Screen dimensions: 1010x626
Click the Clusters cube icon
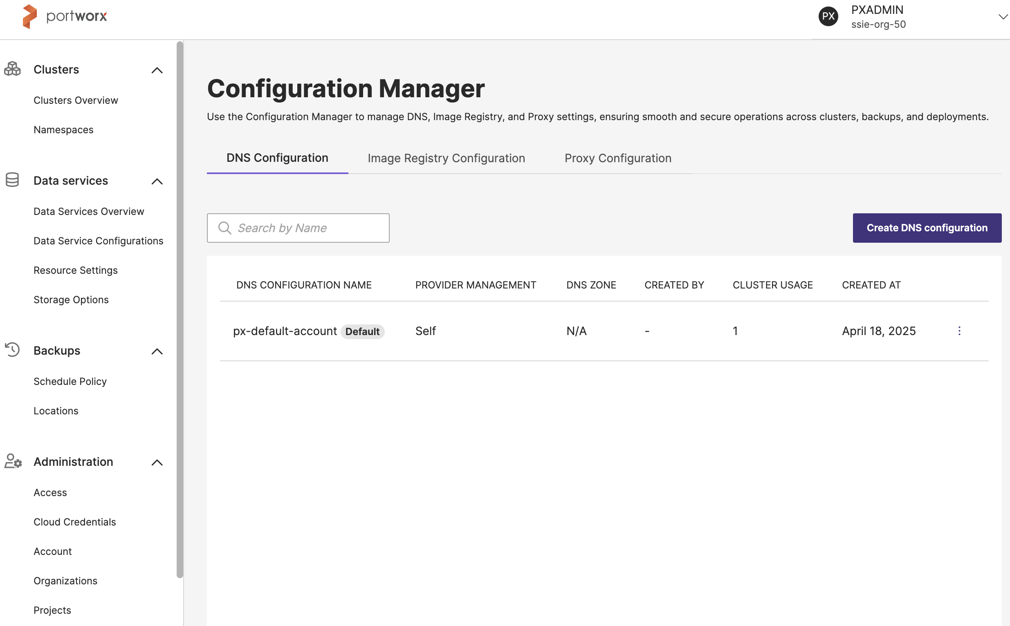pyautogui.click(x=12, y=69)
